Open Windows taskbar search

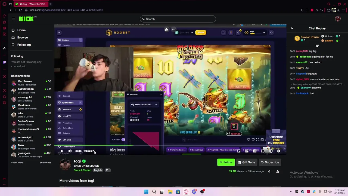pos(154,192)
